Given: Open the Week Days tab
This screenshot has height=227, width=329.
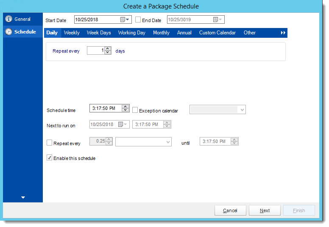Looking at the screenshot, I should [99, 33].
